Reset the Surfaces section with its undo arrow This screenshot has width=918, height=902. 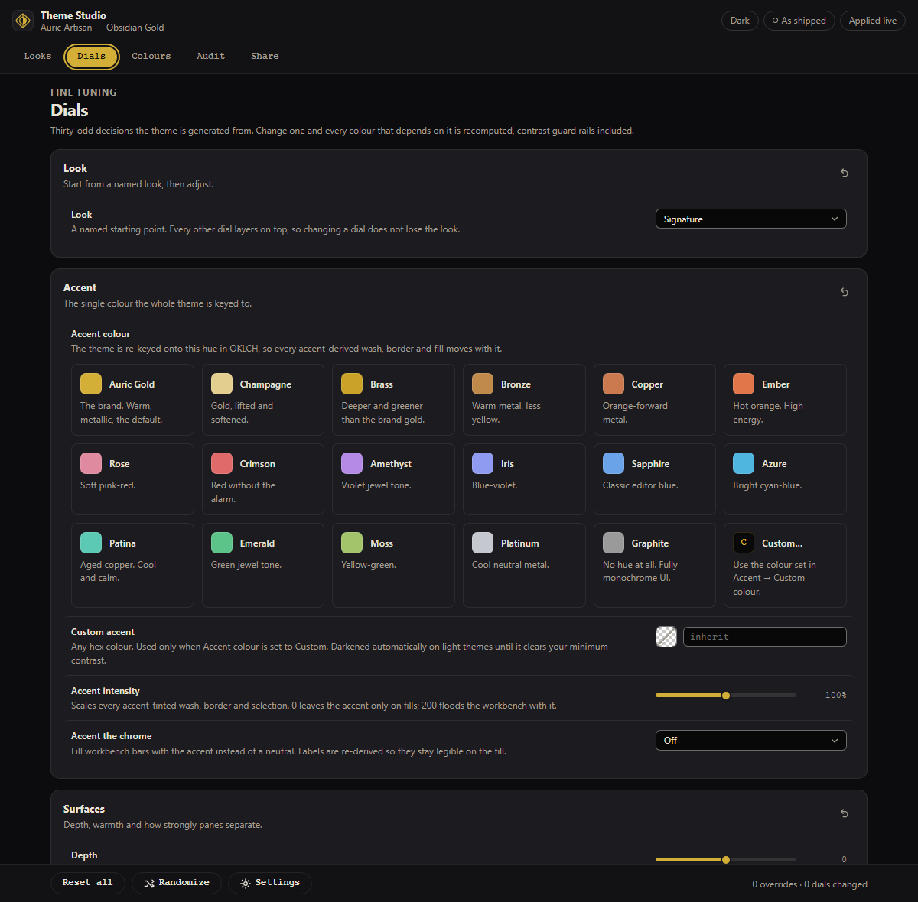click(845, 813)
